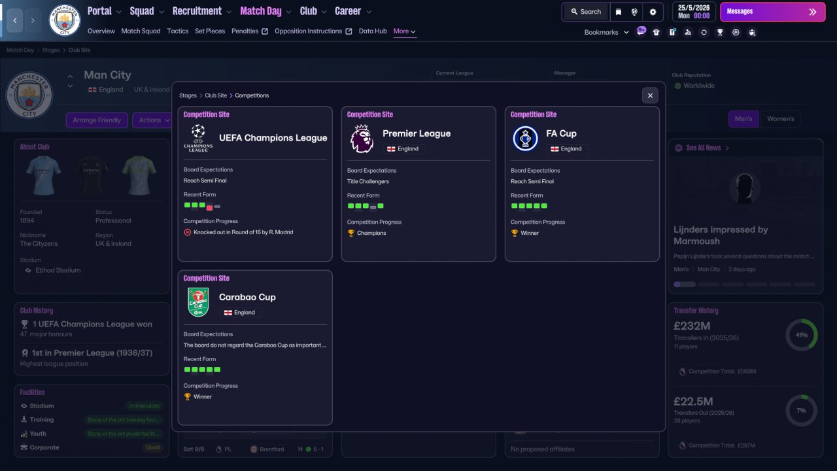
Task: Go forward using the right arrow
Action: 33,20
